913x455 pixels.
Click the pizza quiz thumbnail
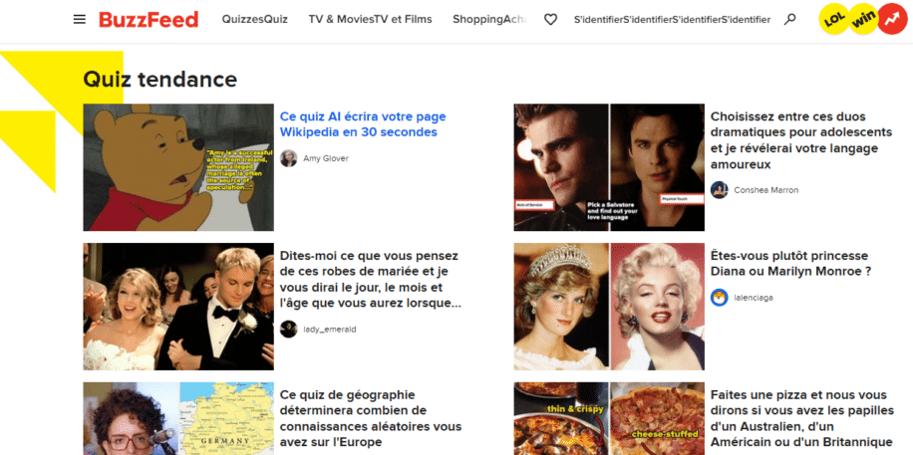tap(609, 418)
